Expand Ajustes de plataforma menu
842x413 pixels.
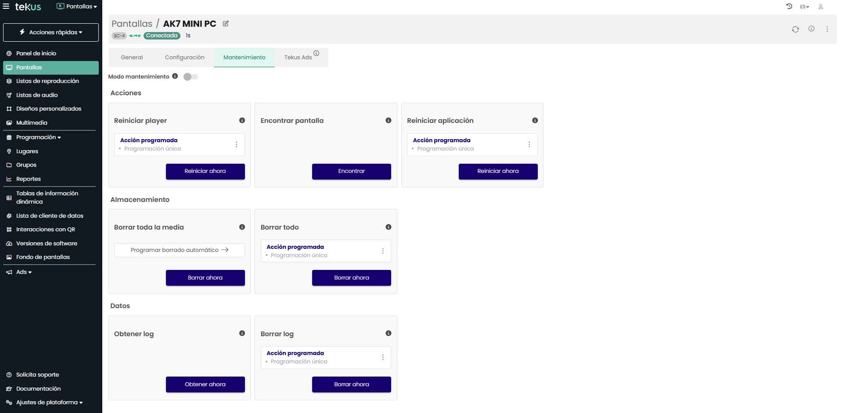[x=49, y=402]
